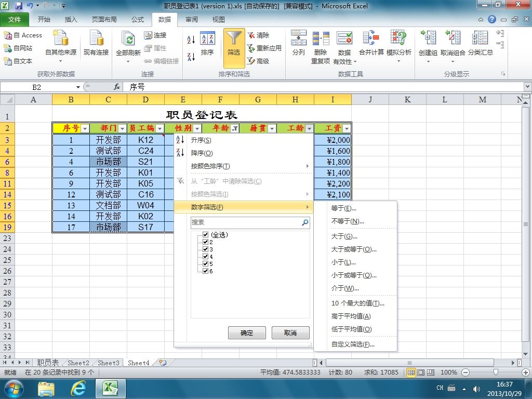The width and height of the screenshot is (532, 399).
Task: Uncheck value 5 in filter list
Action: (x=205, y=263)
